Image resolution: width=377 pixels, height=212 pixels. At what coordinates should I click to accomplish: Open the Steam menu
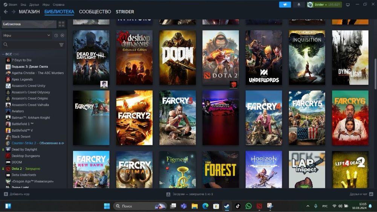(13, 5)
